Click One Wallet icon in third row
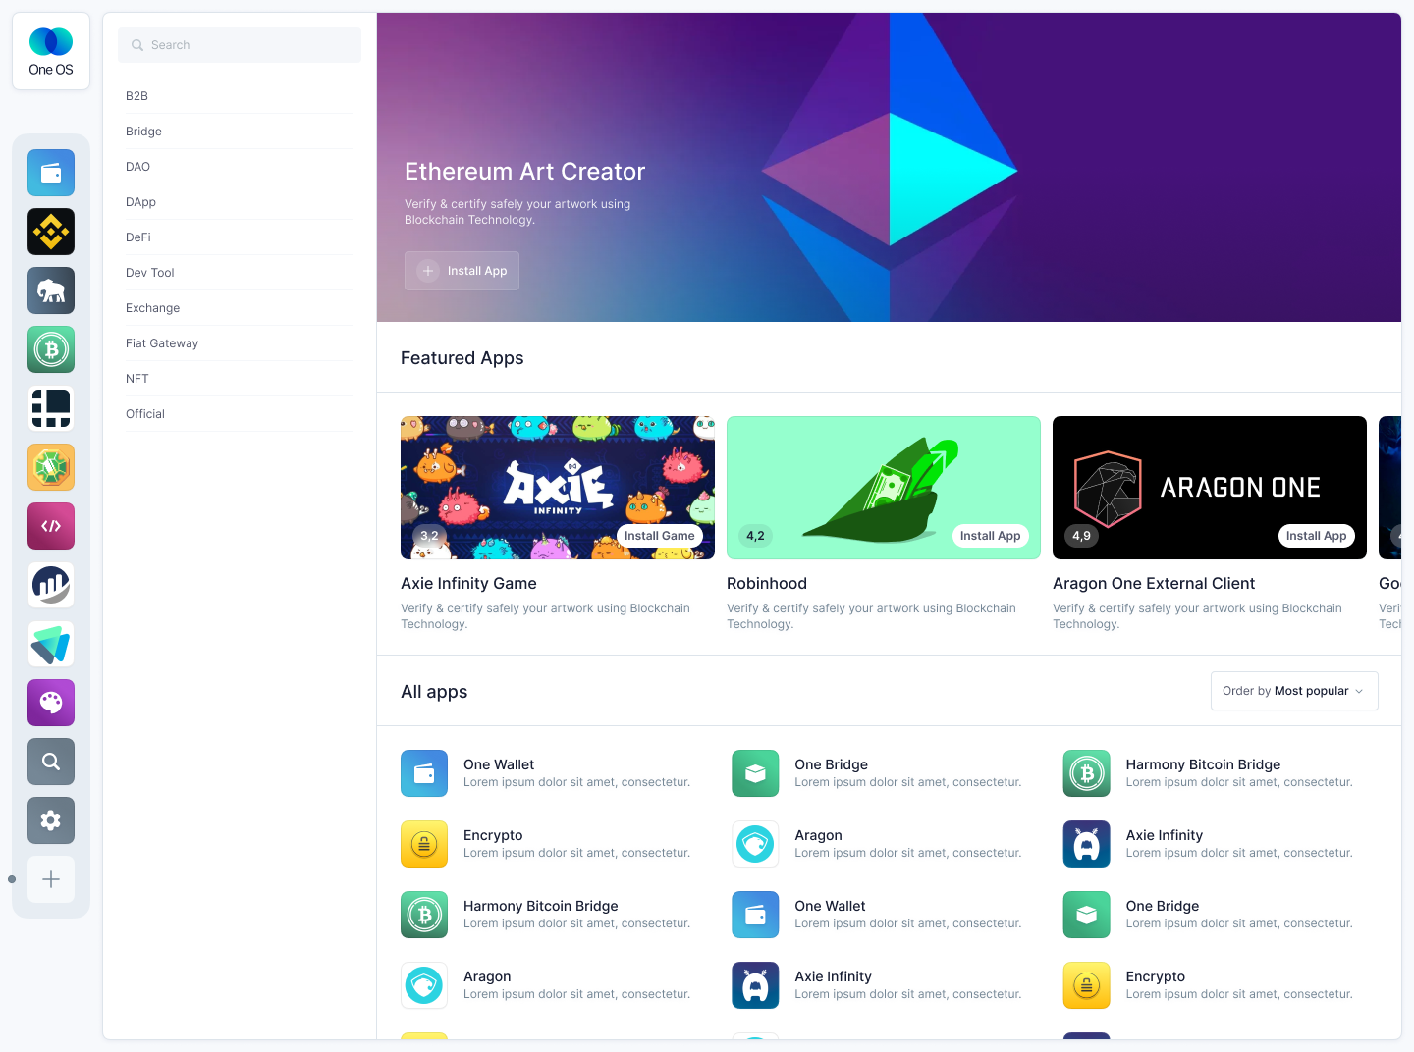 click(x=755, y=915)
